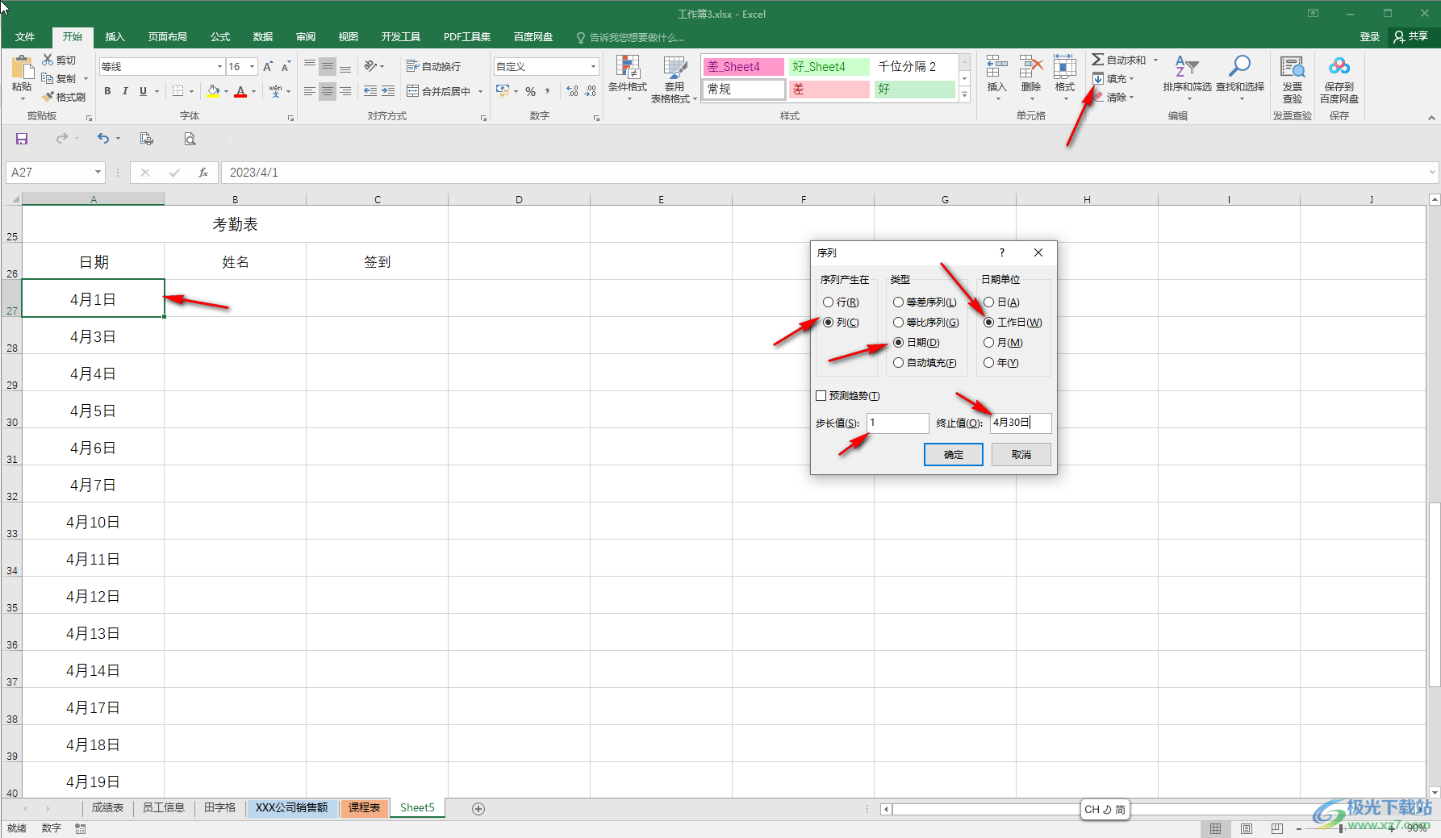
Task: Click the Wrap Text icon
Action: 412,66
